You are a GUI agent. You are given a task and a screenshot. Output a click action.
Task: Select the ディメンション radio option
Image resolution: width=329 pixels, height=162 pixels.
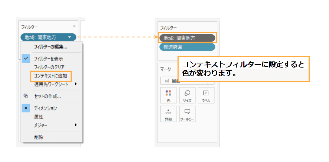(x=26, y=108)
